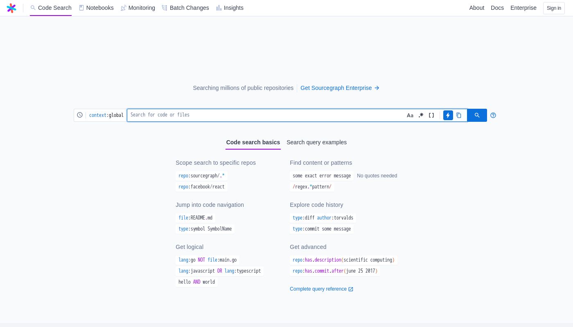The image size is (573, 327).
Task: Follow Get Sourcegraph Enterprise link
Action: point(340,88)
